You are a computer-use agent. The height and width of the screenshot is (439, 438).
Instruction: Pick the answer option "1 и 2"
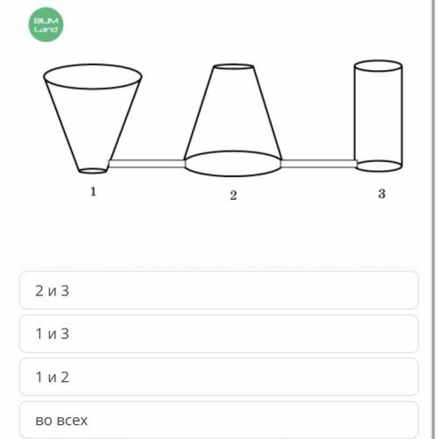219,377
